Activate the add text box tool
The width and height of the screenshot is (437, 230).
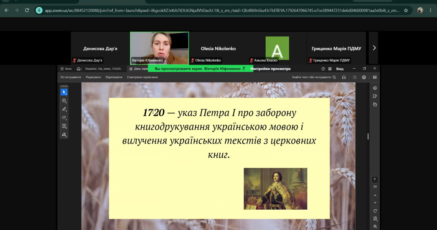tap(64, 126)
